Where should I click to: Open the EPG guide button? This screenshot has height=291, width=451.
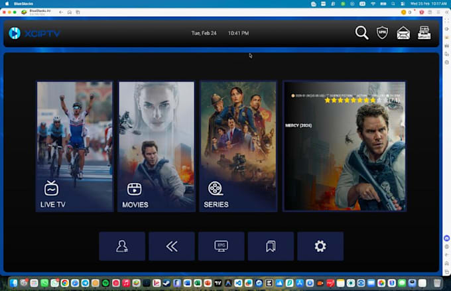pos(221,246)
